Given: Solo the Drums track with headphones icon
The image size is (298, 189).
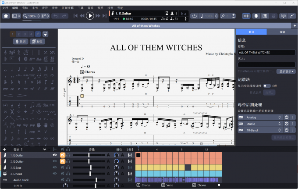Looking at the screenshot, I should (x=68, y=174).
